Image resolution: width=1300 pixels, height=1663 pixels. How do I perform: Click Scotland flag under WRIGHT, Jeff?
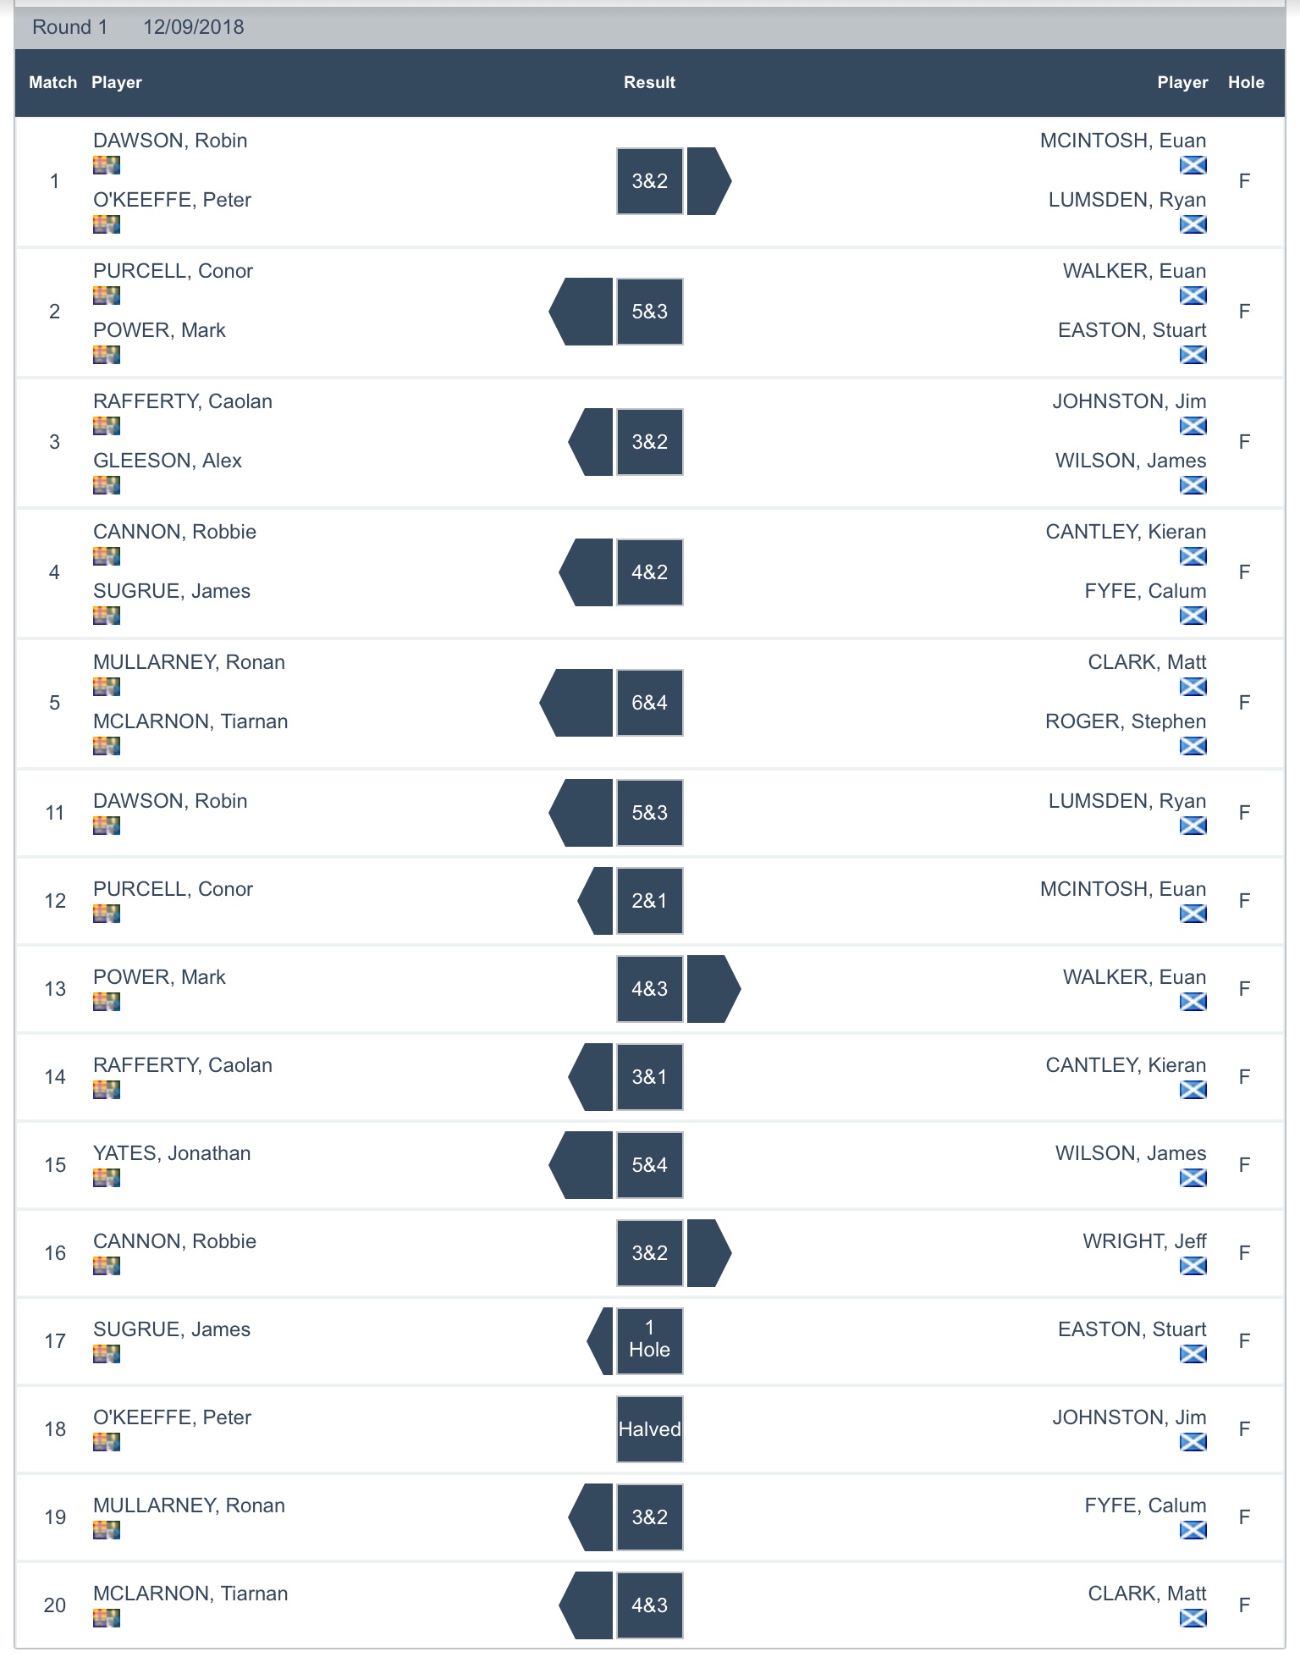1193,1266
